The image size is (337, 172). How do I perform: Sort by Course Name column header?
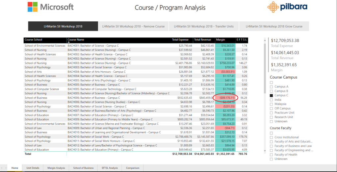point(119,40)
